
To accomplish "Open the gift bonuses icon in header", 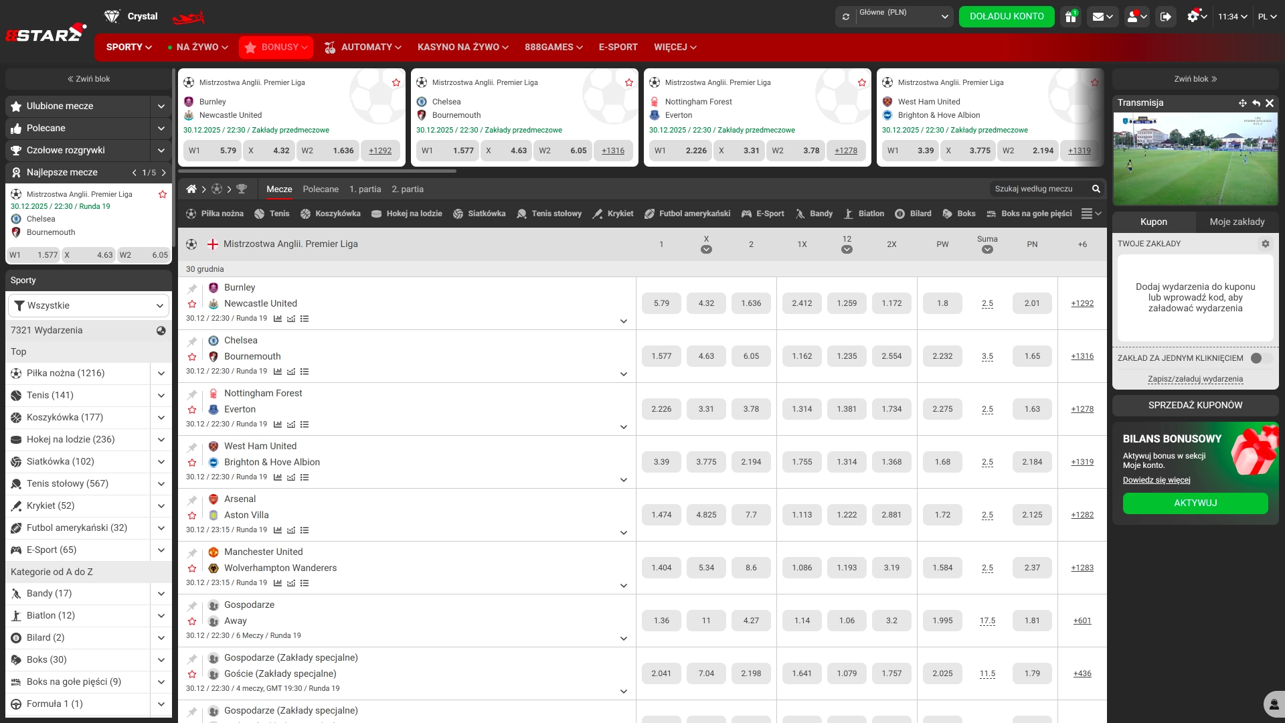I will [x=1071, y=17].
